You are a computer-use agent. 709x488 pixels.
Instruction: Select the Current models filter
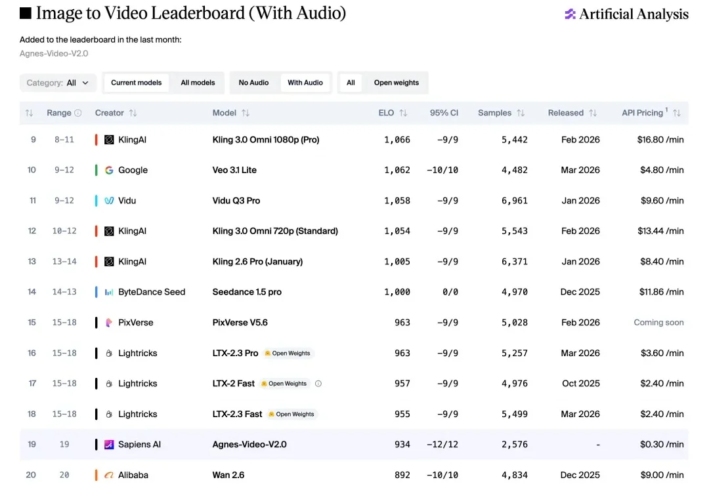136,83
